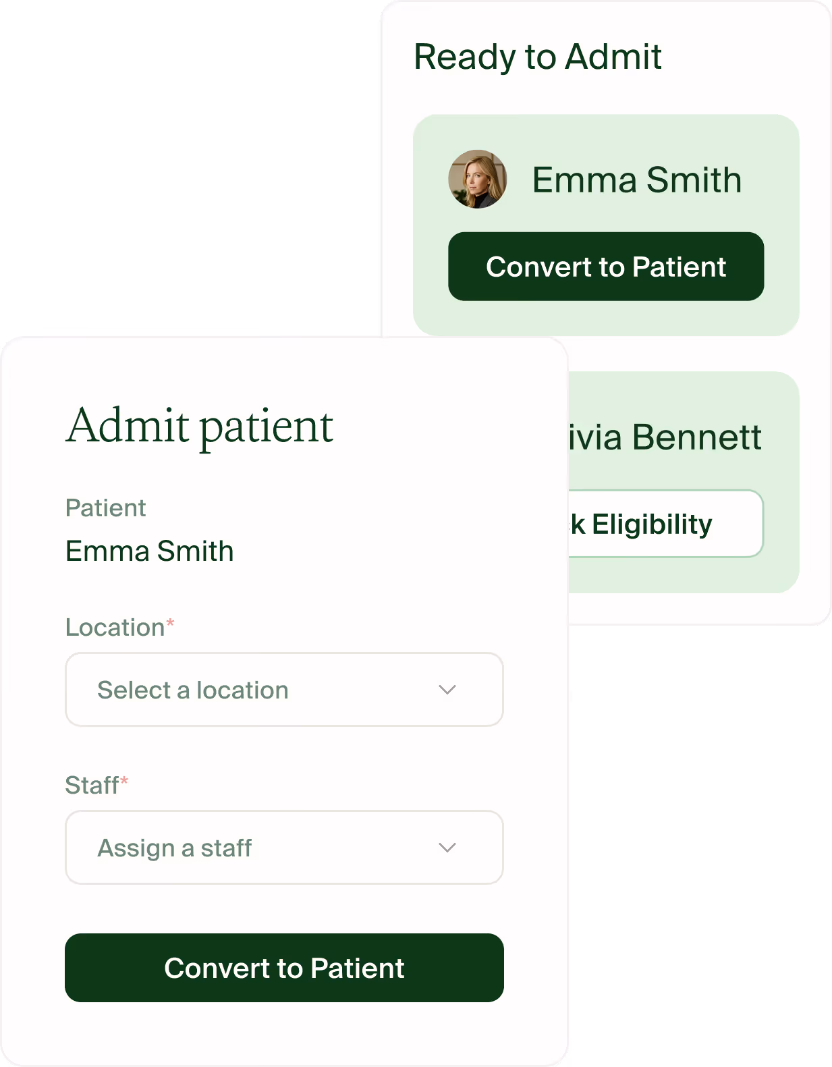
Task: Click the Admit patient heading
Action: [199, 425]
